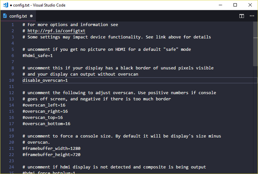Click line number 21 in the gutter
This screenshot has height=174, width=258.
(x=12, y=149)
